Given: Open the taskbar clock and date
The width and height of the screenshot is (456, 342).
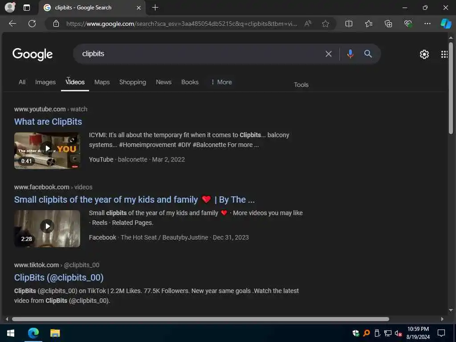Looking at the screenshot, I should pos(418,333).
